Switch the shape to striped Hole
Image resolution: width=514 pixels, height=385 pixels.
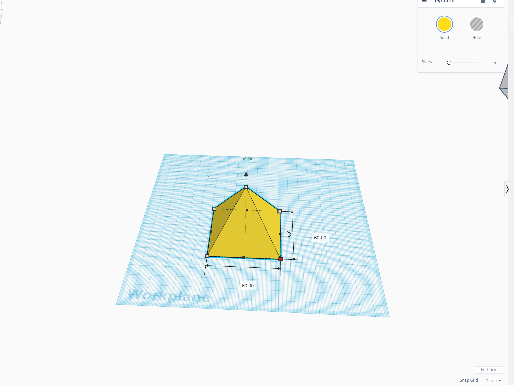[476, 24]
